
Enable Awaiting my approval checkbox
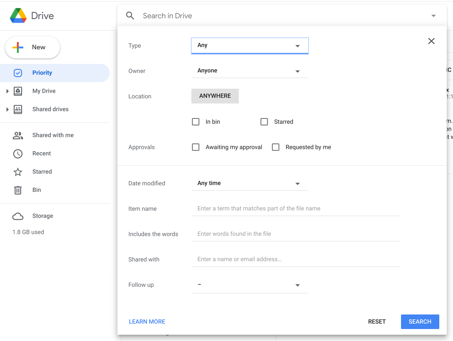pyautogui.click(x=196, y=147)
